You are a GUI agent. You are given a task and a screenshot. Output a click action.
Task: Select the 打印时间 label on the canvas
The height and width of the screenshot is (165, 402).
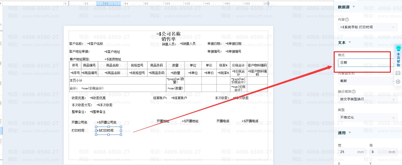(78, 131)
